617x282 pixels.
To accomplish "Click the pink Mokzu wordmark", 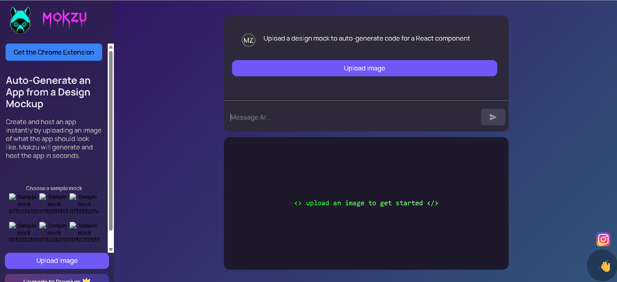I will pos(64,19).
